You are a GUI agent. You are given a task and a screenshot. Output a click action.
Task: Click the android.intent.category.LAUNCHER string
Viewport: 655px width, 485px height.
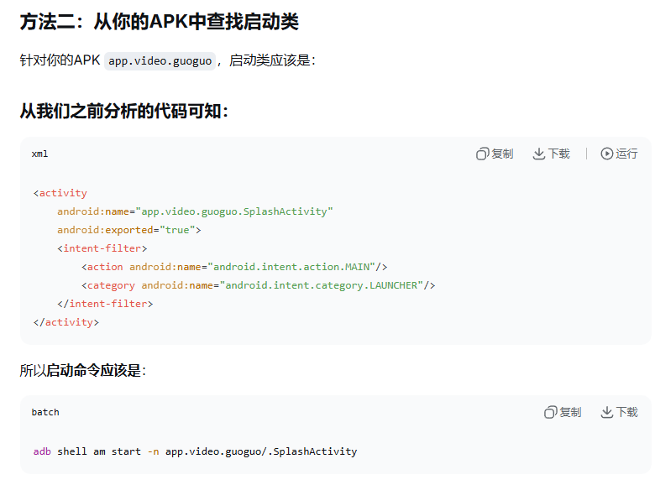point(321,285)
